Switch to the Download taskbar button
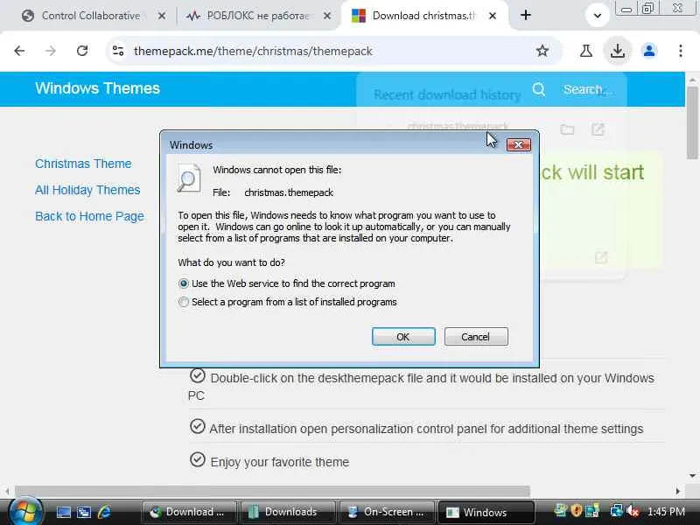 coord(188,512)
